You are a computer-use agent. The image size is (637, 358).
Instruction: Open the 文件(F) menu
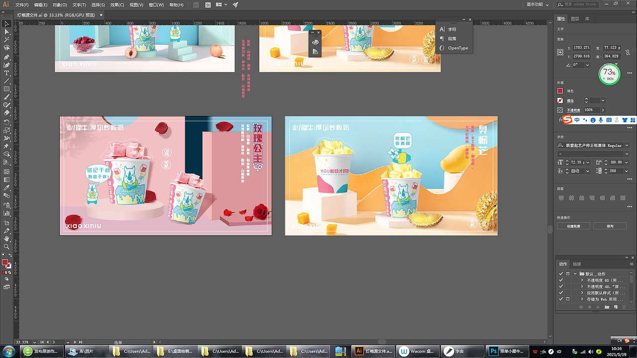pyautogui.click(x=22, y=4)
